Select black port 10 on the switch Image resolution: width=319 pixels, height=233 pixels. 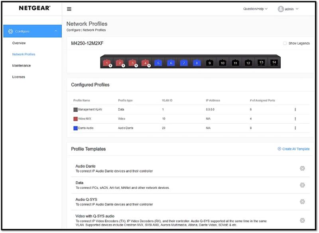pos(223,63)
